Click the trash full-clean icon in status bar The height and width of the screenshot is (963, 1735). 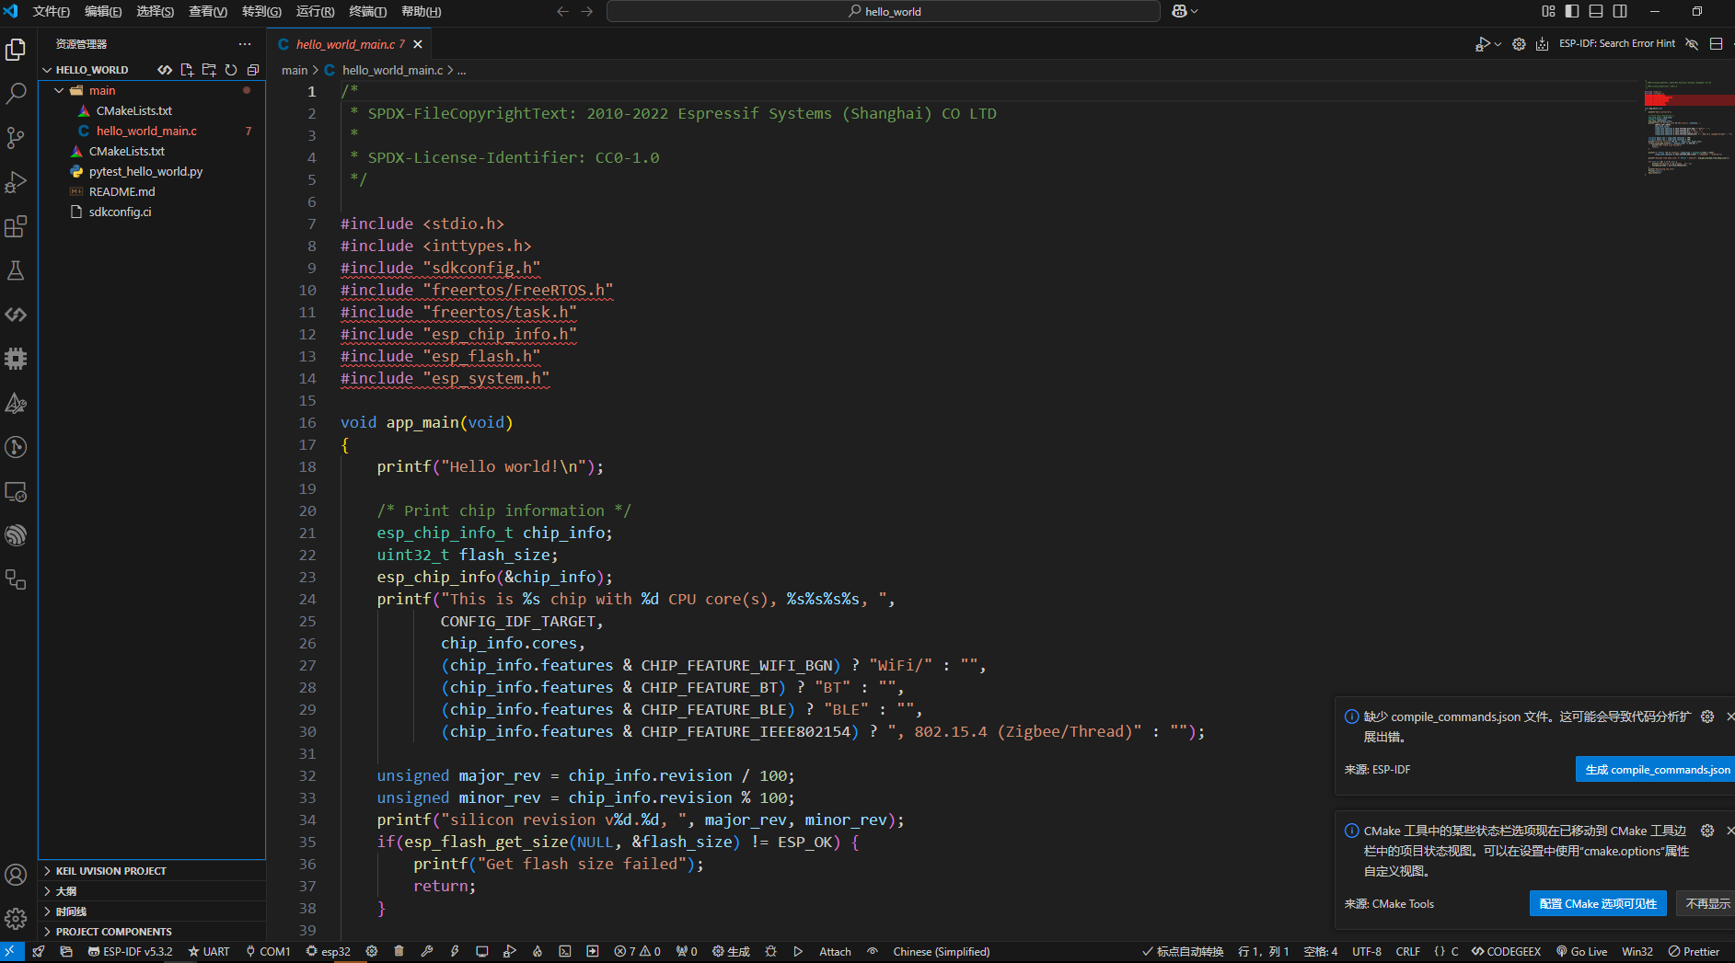coord(399,951)
